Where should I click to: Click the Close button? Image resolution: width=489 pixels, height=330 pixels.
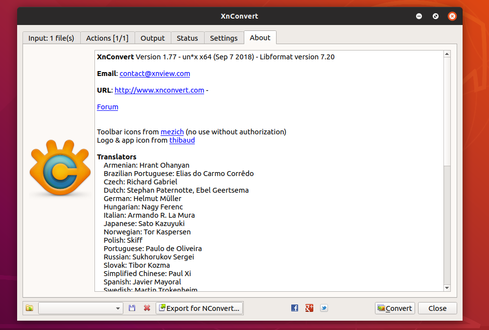point(438,308)
